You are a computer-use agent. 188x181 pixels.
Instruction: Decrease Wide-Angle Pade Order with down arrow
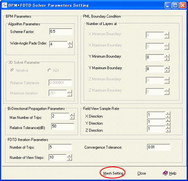[x=70, y=46]
